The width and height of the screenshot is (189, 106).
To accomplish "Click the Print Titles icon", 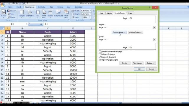I will [66, 14].
